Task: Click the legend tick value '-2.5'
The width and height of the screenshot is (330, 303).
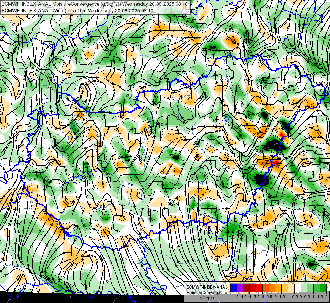Action: pyautogui.click(x=269, y=297)
